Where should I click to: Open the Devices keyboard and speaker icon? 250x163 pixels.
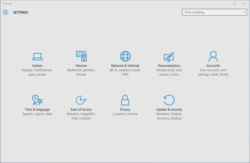81,56
